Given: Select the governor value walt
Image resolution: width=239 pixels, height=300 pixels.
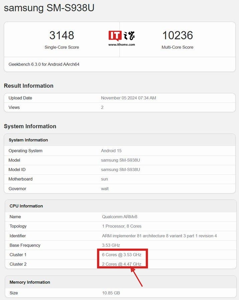Looking at the screenshot, I should pos(105,189).
